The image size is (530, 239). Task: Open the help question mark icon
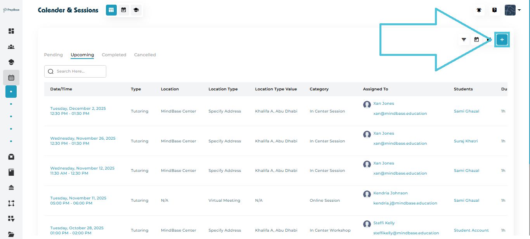(x=494, y=10)
